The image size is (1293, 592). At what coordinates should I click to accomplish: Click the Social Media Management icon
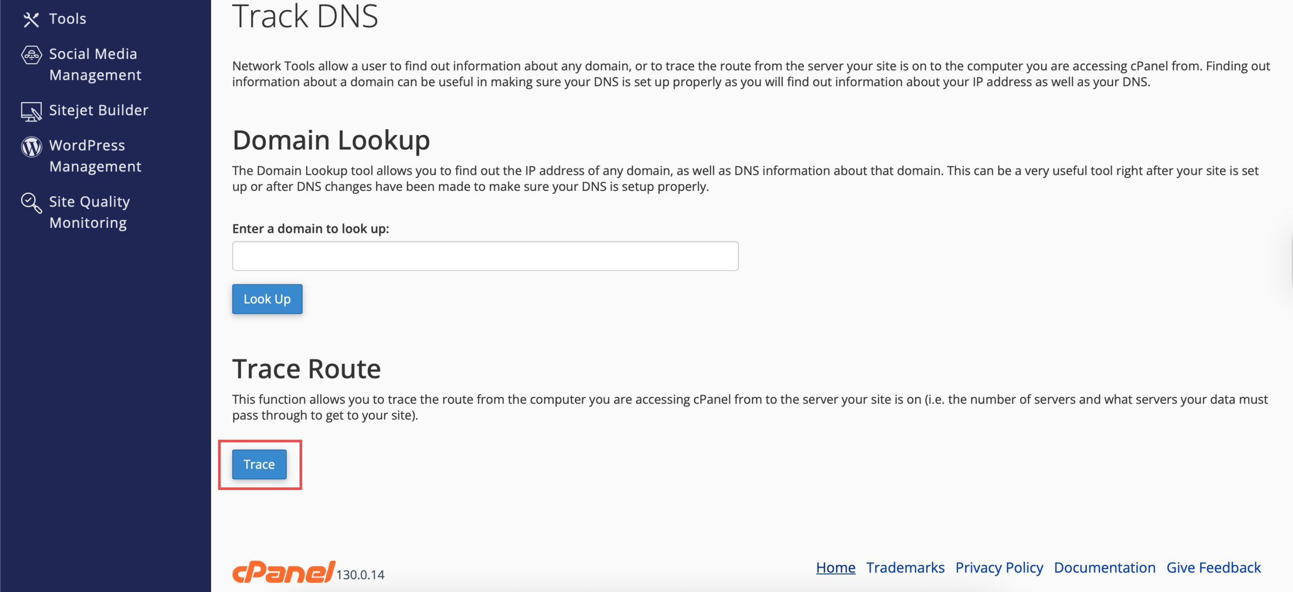pyautogui.click(x=31, y=55)
